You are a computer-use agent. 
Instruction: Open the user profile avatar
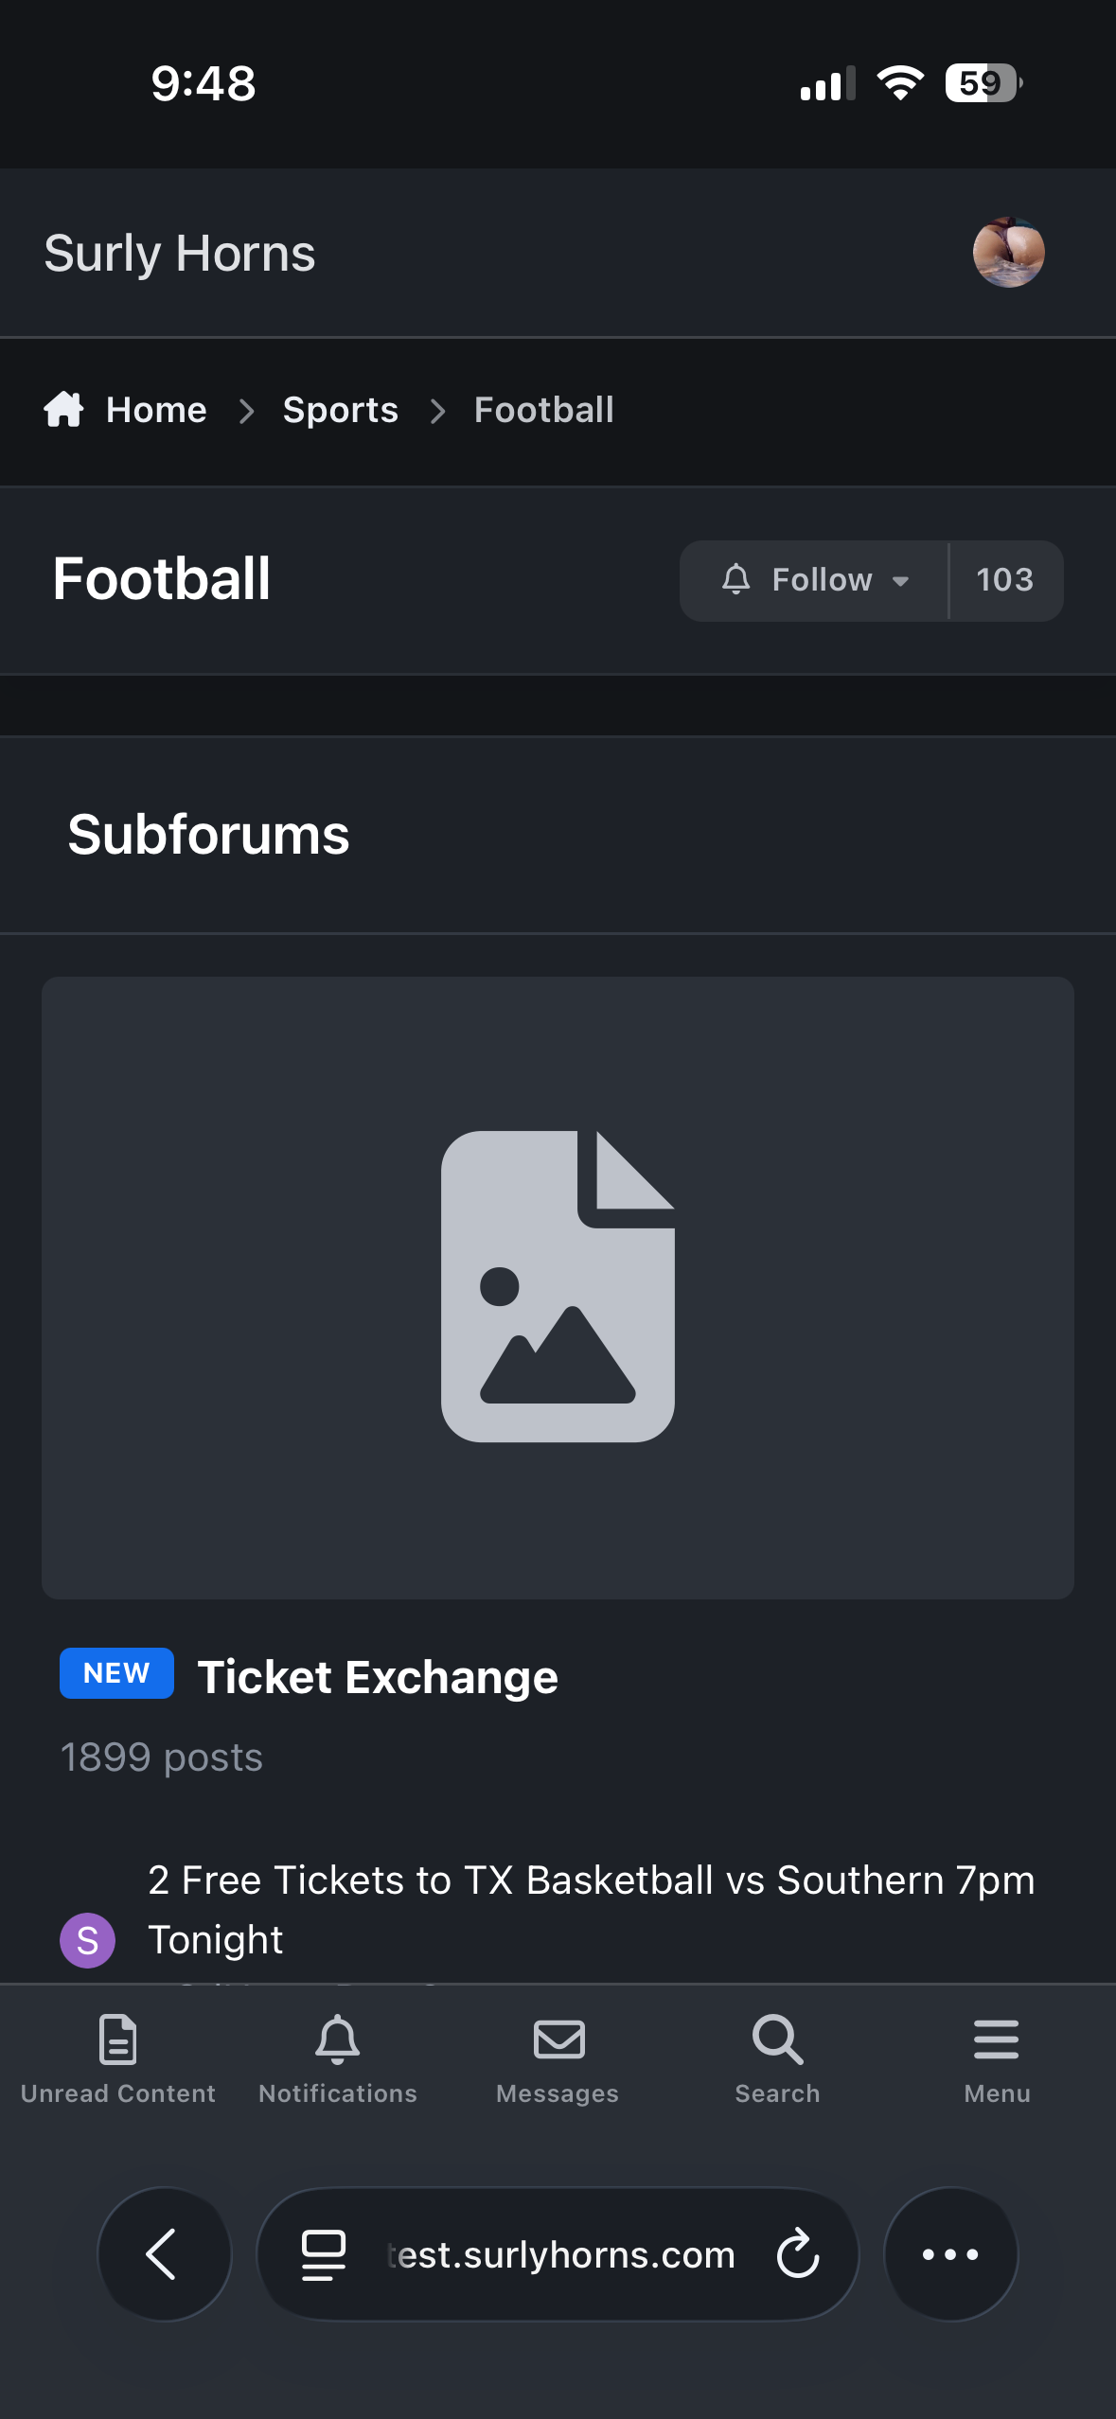point(1008,253)
